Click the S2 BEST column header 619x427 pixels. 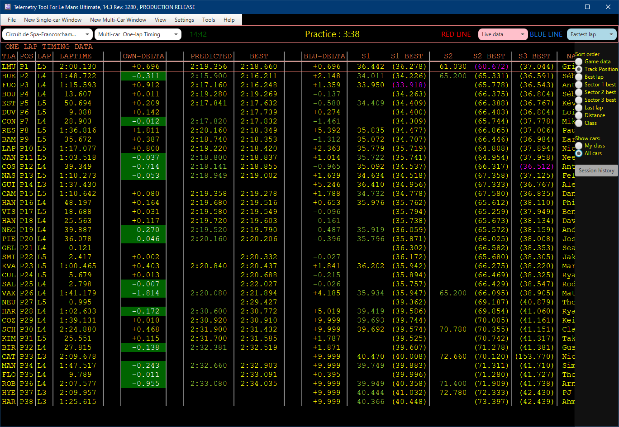pyautogui.click(x=489, y=56)
